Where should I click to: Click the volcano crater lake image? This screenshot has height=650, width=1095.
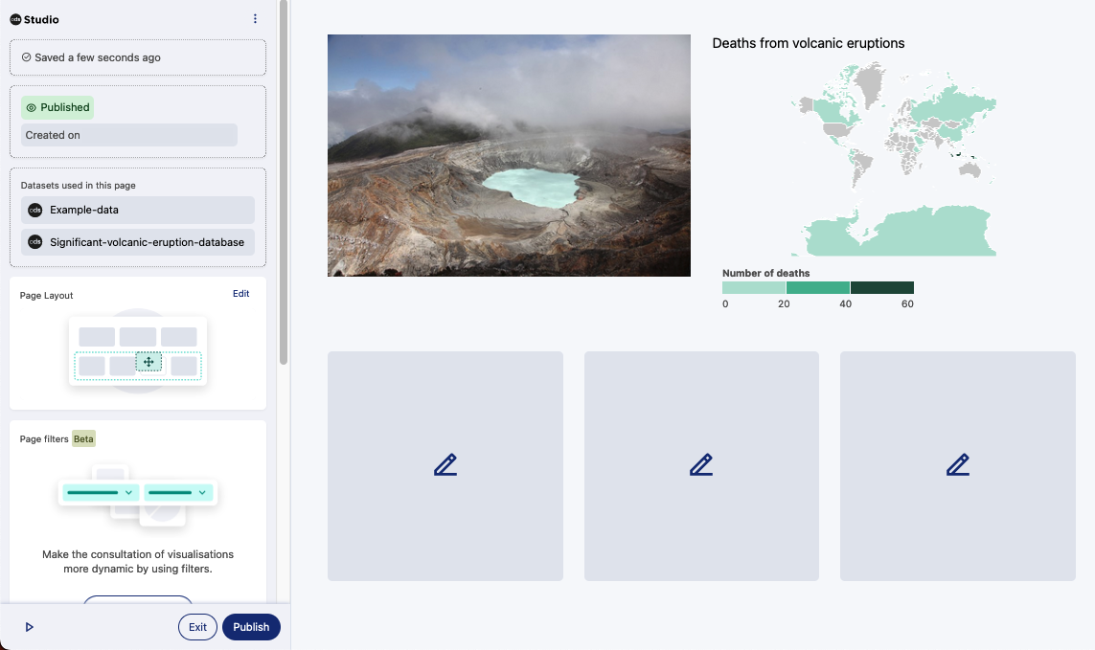(x=509, y=156)
